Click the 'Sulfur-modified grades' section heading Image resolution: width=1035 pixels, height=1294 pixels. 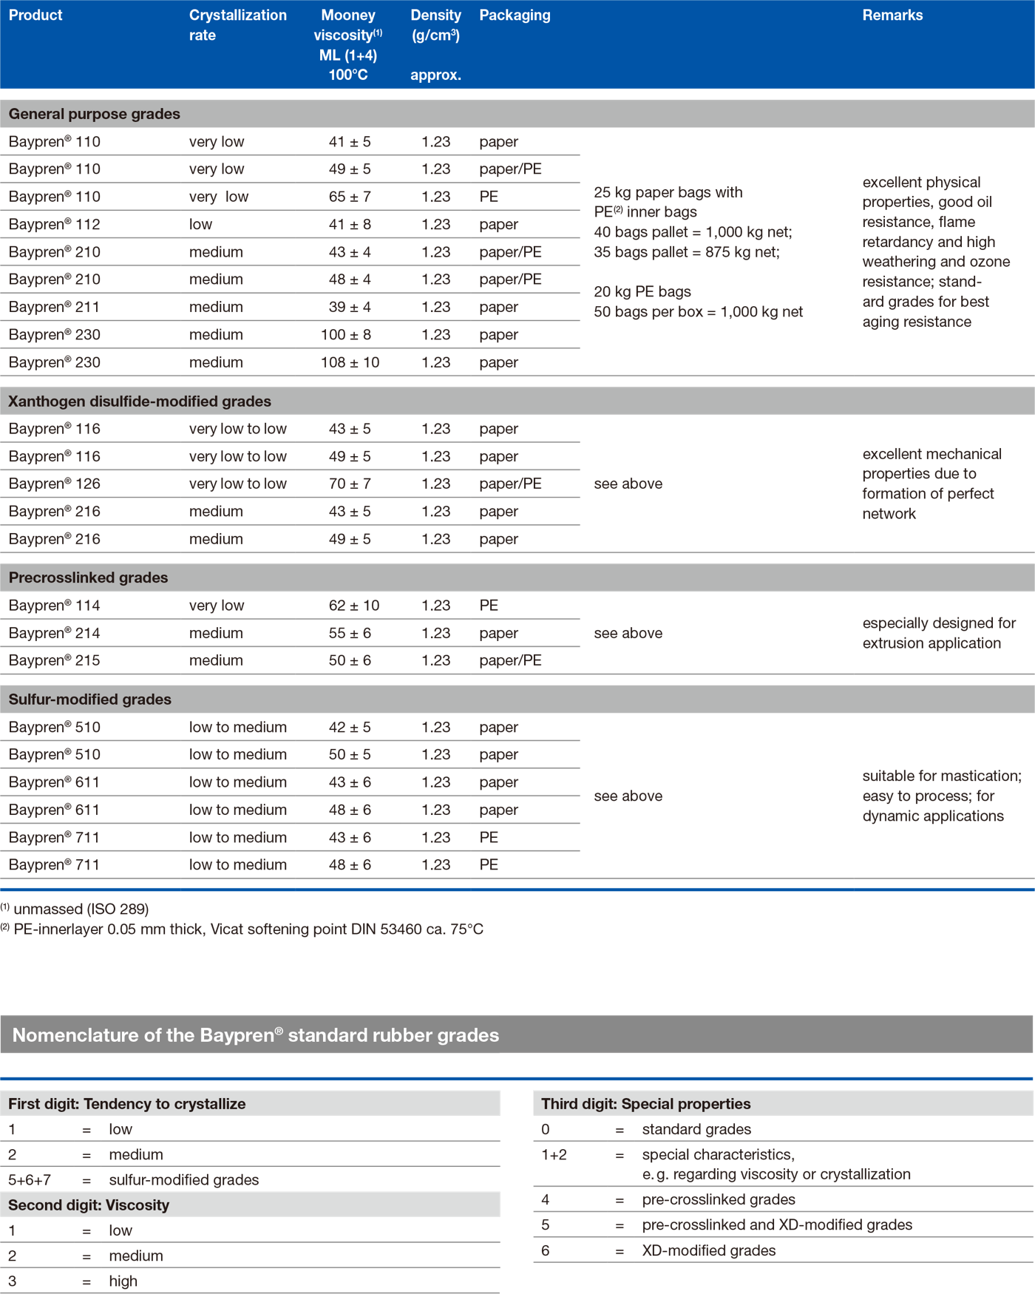89,699
